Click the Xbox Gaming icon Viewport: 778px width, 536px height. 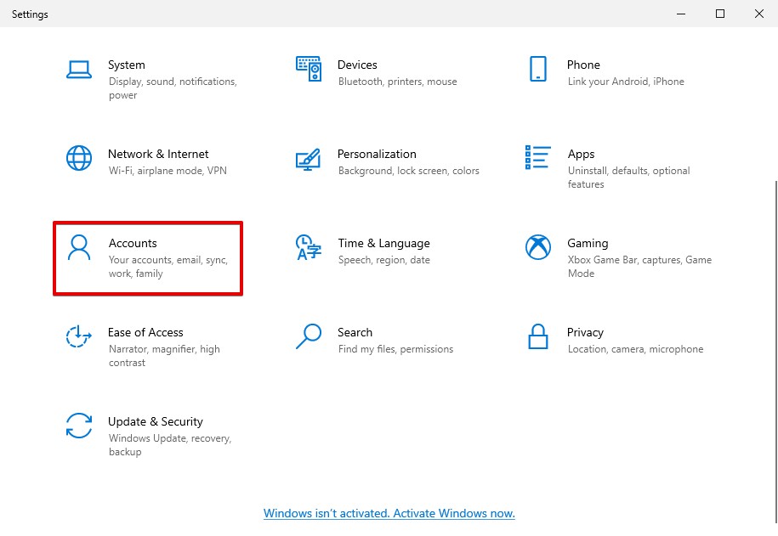(x=537, y=247)
